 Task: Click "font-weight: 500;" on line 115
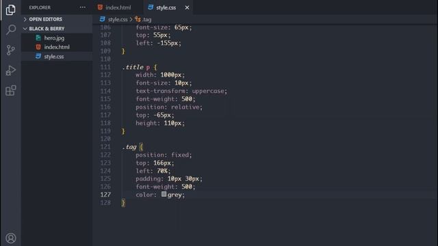point(166,99)
